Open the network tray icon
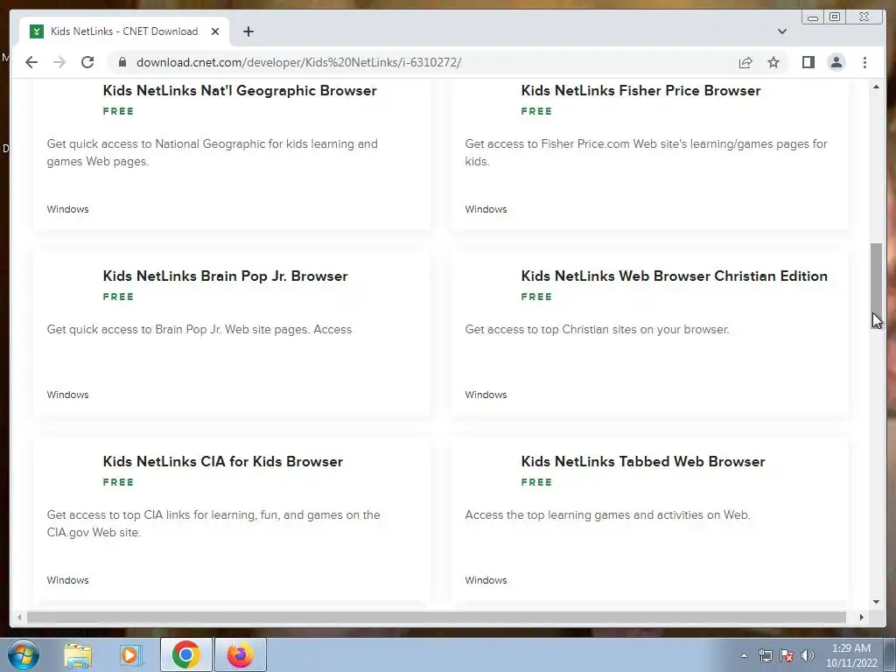 [x=765, y=655]
